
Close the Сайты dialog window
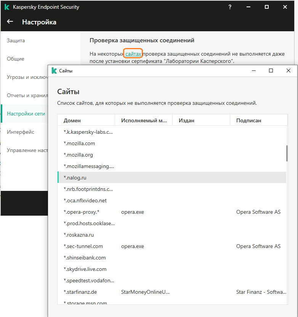tap(288, 70)
